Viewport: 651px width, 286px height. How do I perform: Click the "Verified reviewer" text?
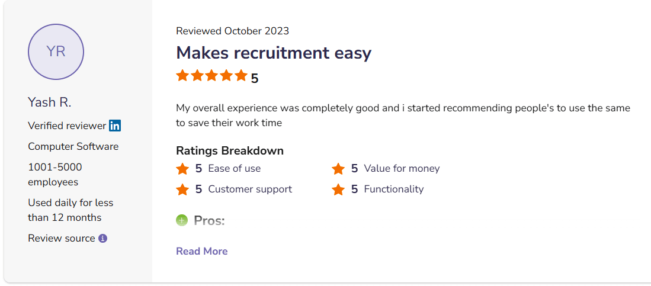(x=67, y=126)
